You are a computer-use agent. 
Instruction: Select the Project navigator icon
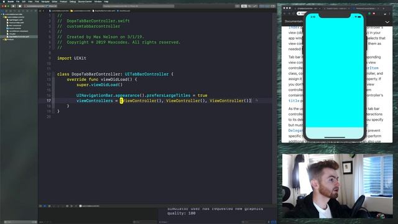tap(2, 11)
